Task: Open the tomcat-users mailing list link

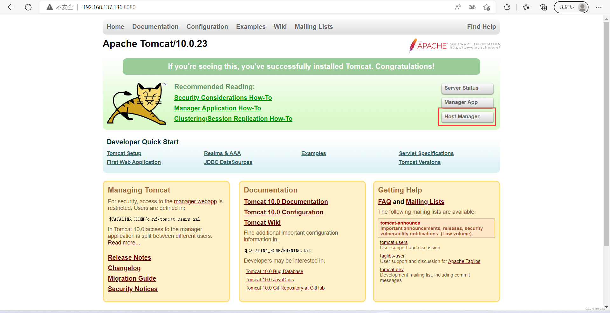Action: pyautogui.click(x=394, y=242)
